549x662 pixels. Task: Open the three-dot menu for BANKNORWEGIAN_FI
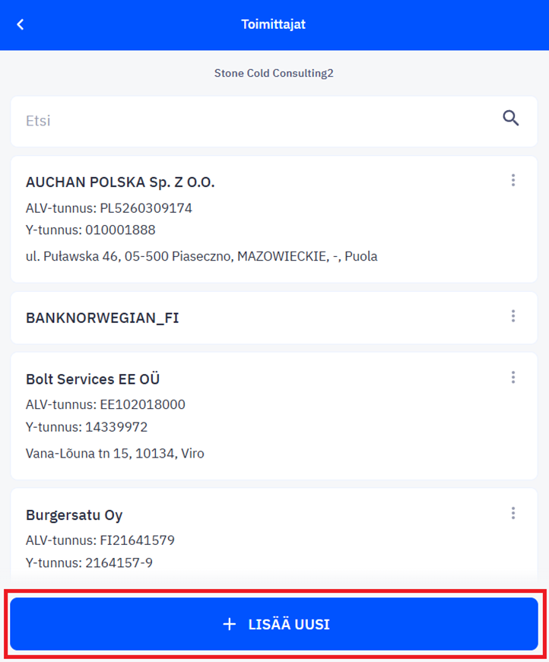[x=513, y=316]
